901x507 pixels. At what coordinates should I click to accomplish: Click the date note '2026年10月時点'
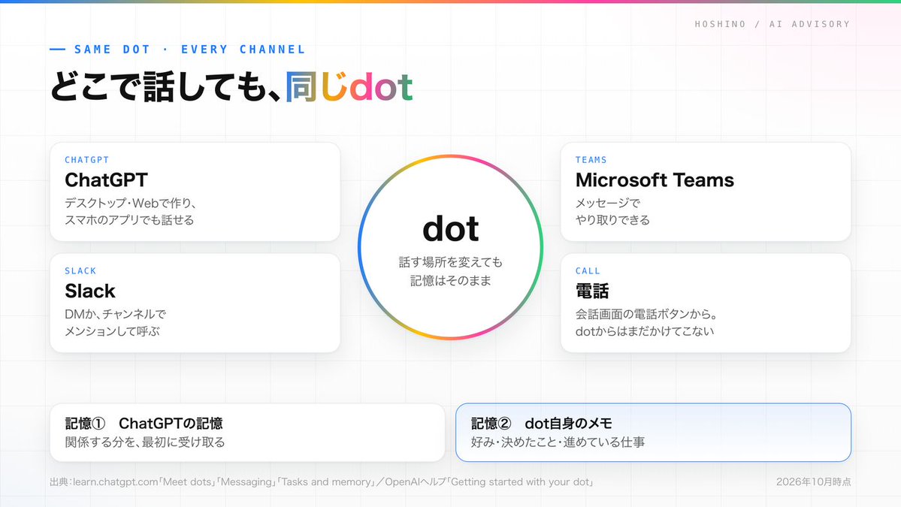click(x=814, y=481)
